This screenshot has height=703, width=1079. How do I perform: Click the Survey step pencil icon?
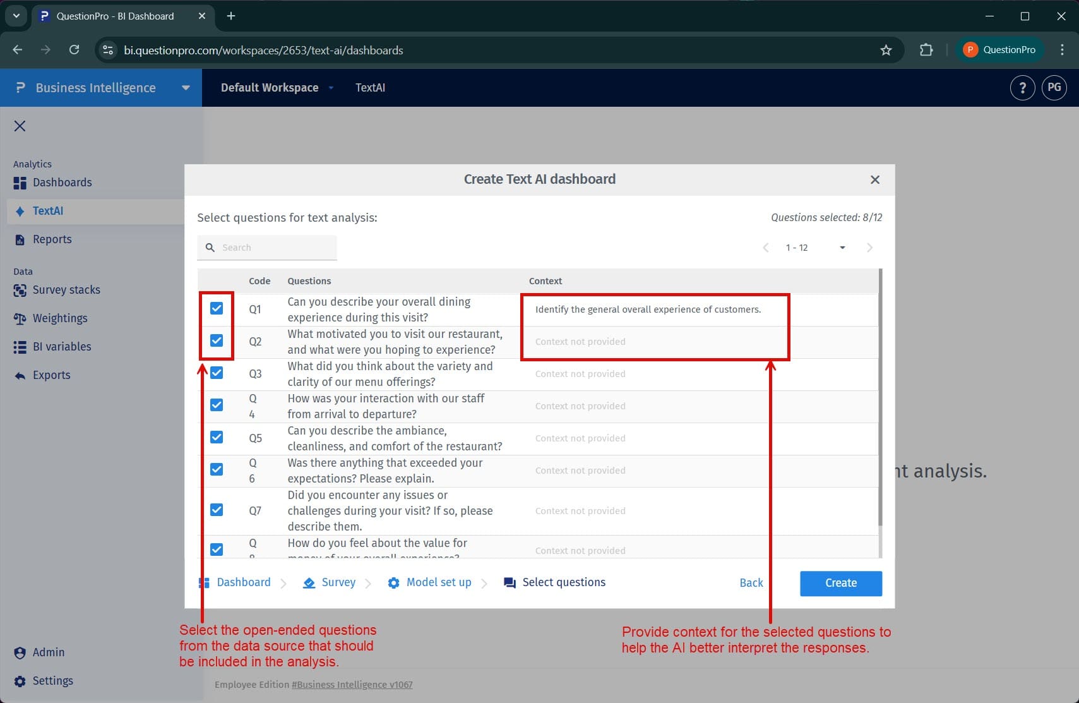click(x=309, y=583)
